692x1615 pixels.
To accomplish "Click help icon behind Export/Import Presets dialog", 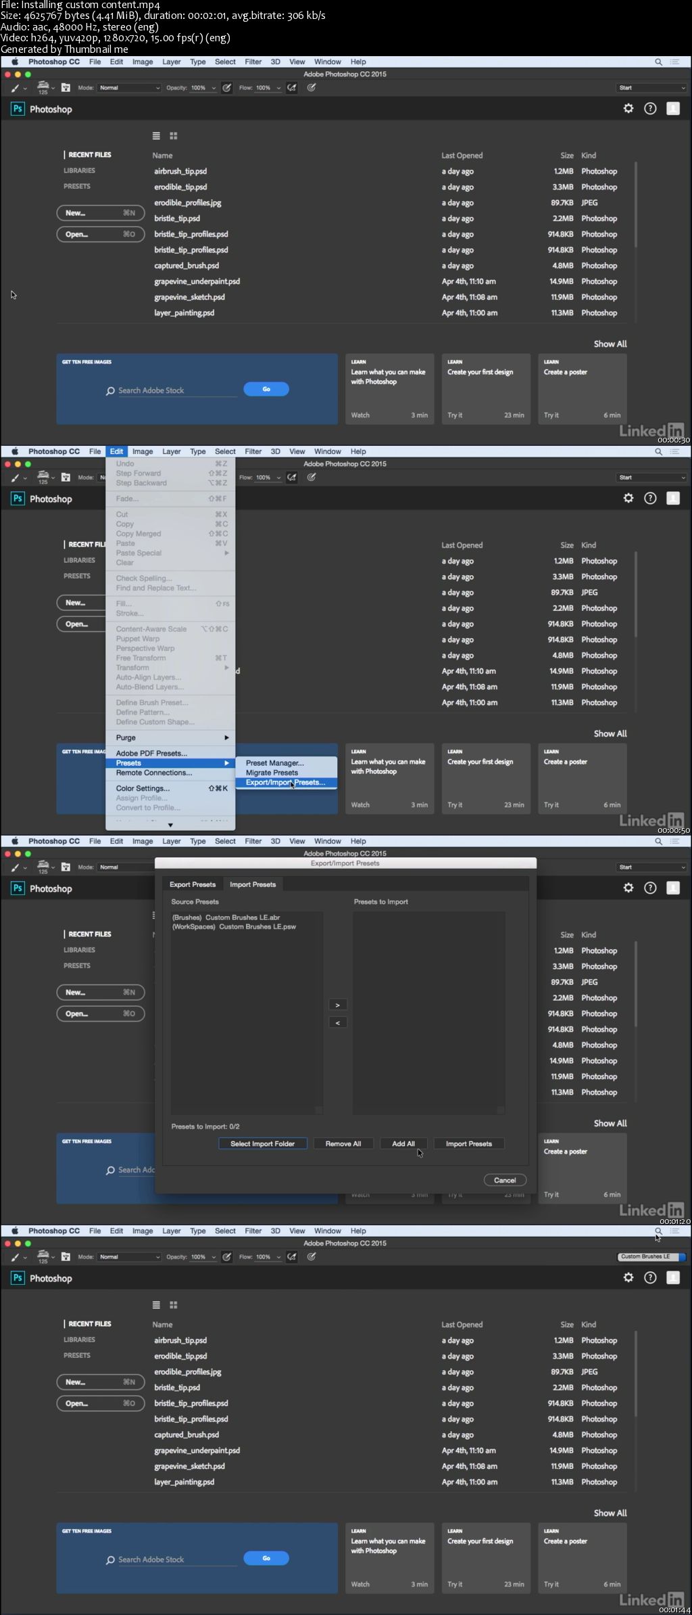I will pyautogui.click(x=650, y=888).
